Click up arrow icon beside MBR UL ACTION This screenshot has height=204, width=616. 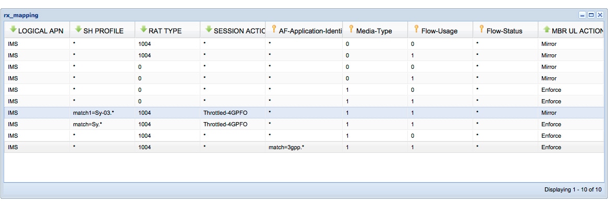coord(547,30)
